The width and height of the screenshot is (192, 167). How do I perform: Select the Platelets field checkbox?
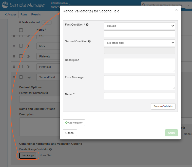(21, 56)
